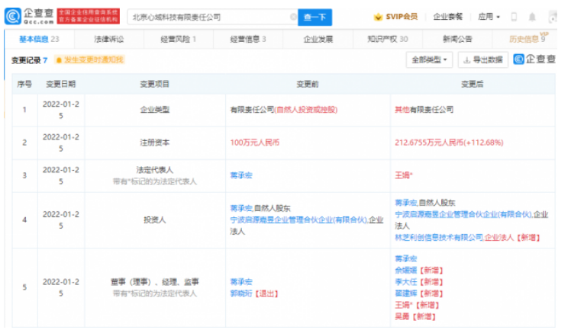Click 郭晓珩 marked 退出 in row 5
Viewport: 571px width, 333px height.
241,293
